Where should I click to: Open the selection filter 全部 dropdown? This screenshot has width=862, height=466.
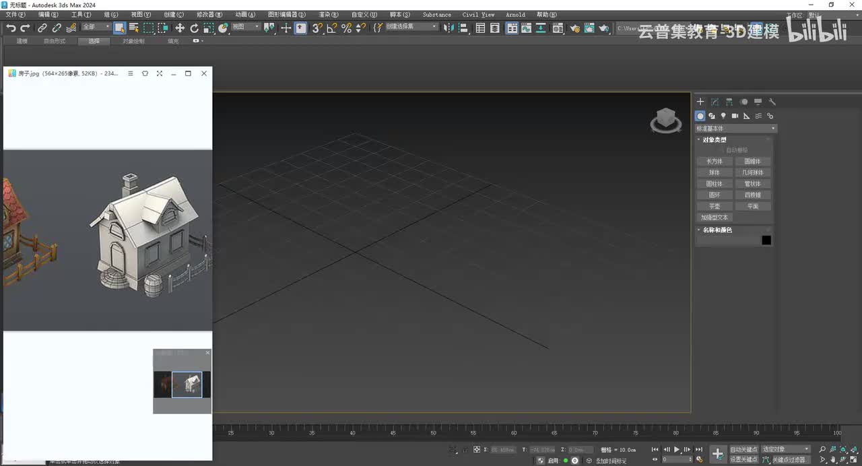96,27
